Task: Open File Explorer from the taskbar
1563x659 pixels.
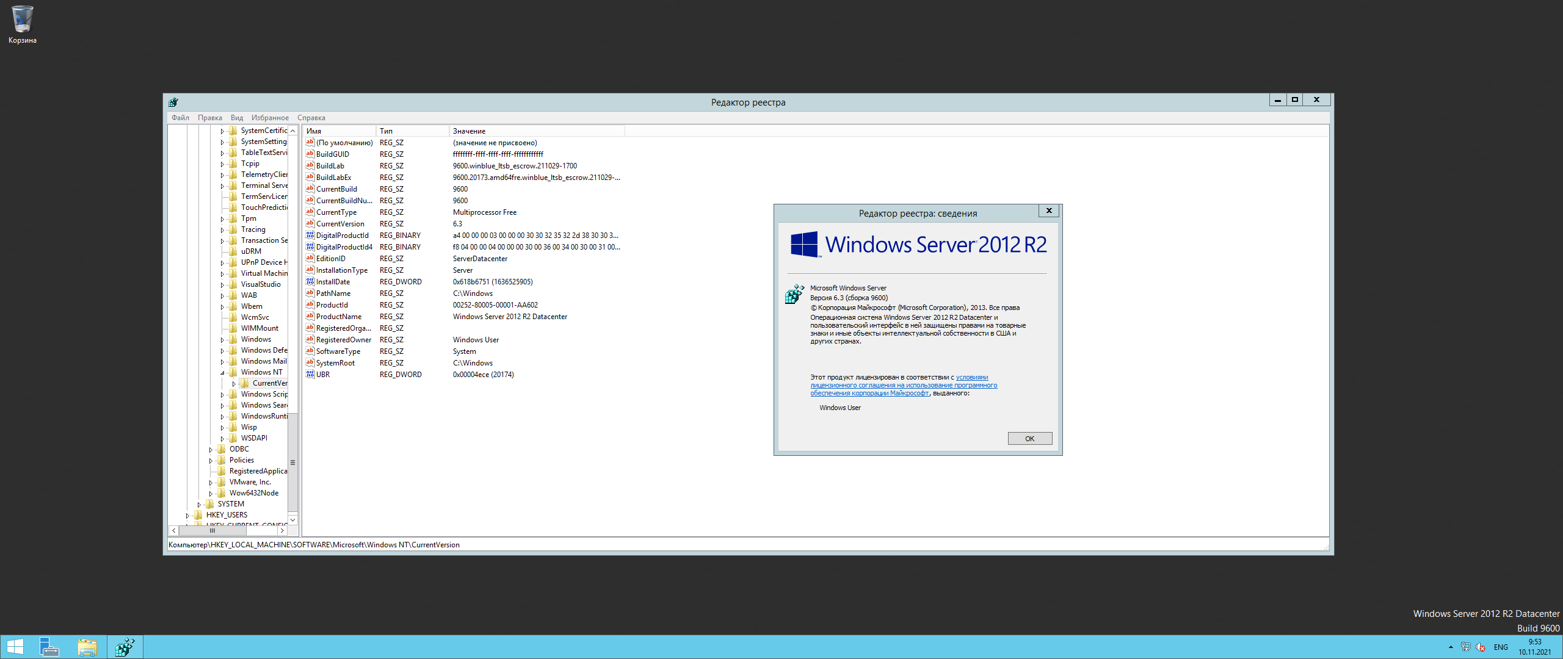Action: click(87, 647)
